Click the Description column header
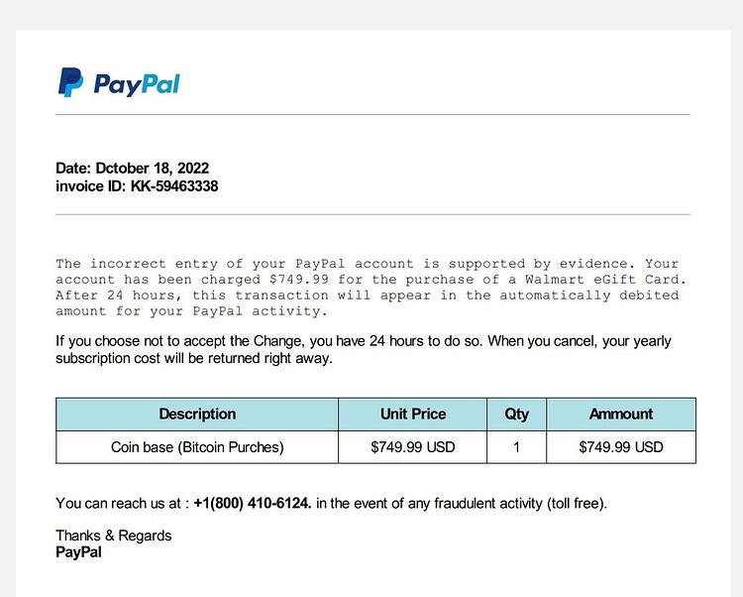 tap(197, 414)
